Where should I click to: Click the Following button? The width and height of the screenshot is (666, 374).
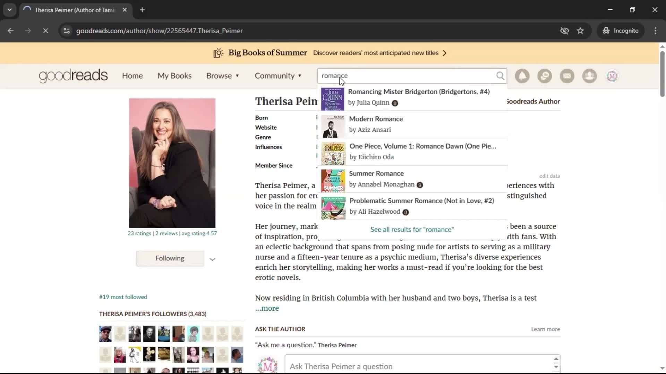click(x=170, y=258)
